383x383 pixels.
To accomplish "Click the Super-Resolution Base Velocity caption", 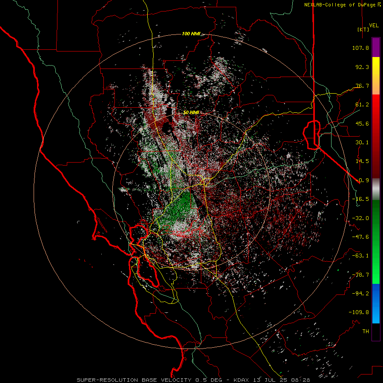I will (x=193, y=380).
